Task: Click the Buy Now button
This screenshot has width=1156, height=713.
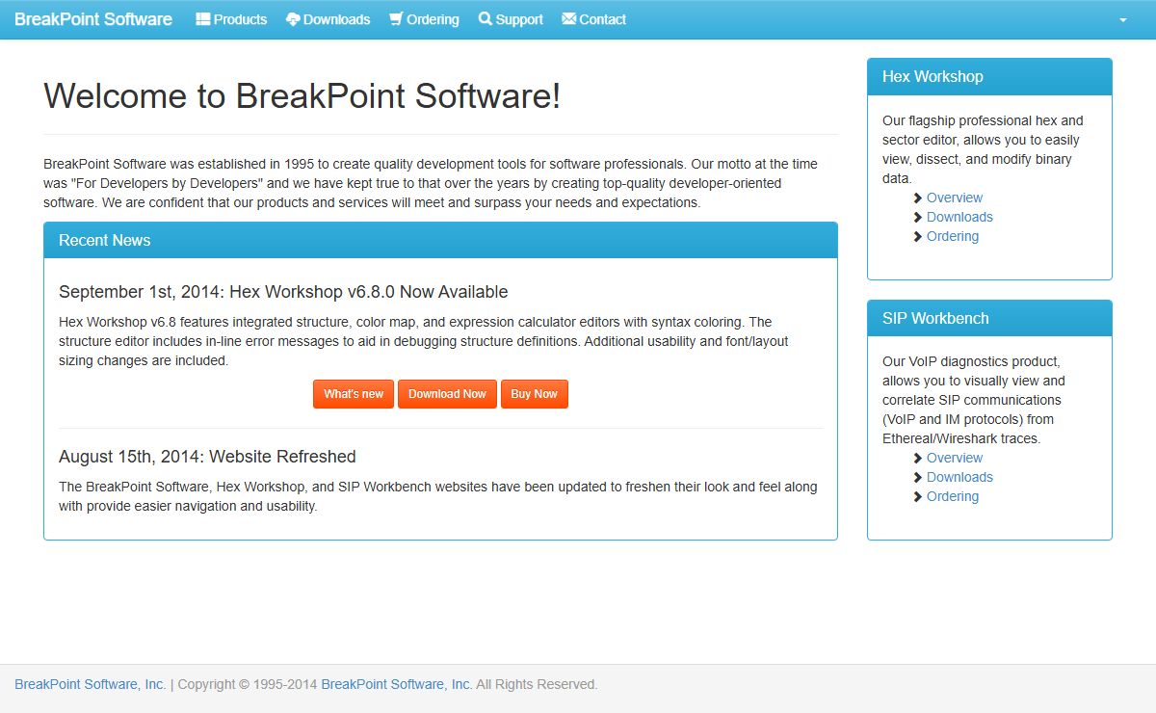Action: tap(535, 394)
